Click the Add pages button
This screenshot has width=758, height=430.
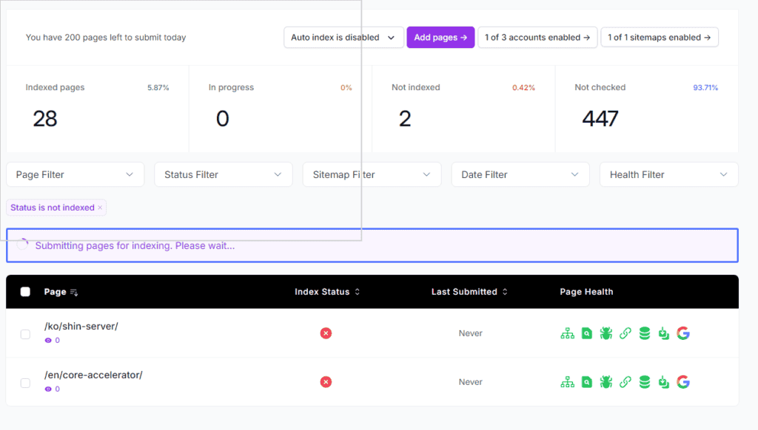440,37
